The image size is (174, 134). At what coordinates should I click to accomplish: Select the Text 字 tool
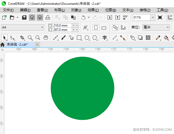[105, 38]
